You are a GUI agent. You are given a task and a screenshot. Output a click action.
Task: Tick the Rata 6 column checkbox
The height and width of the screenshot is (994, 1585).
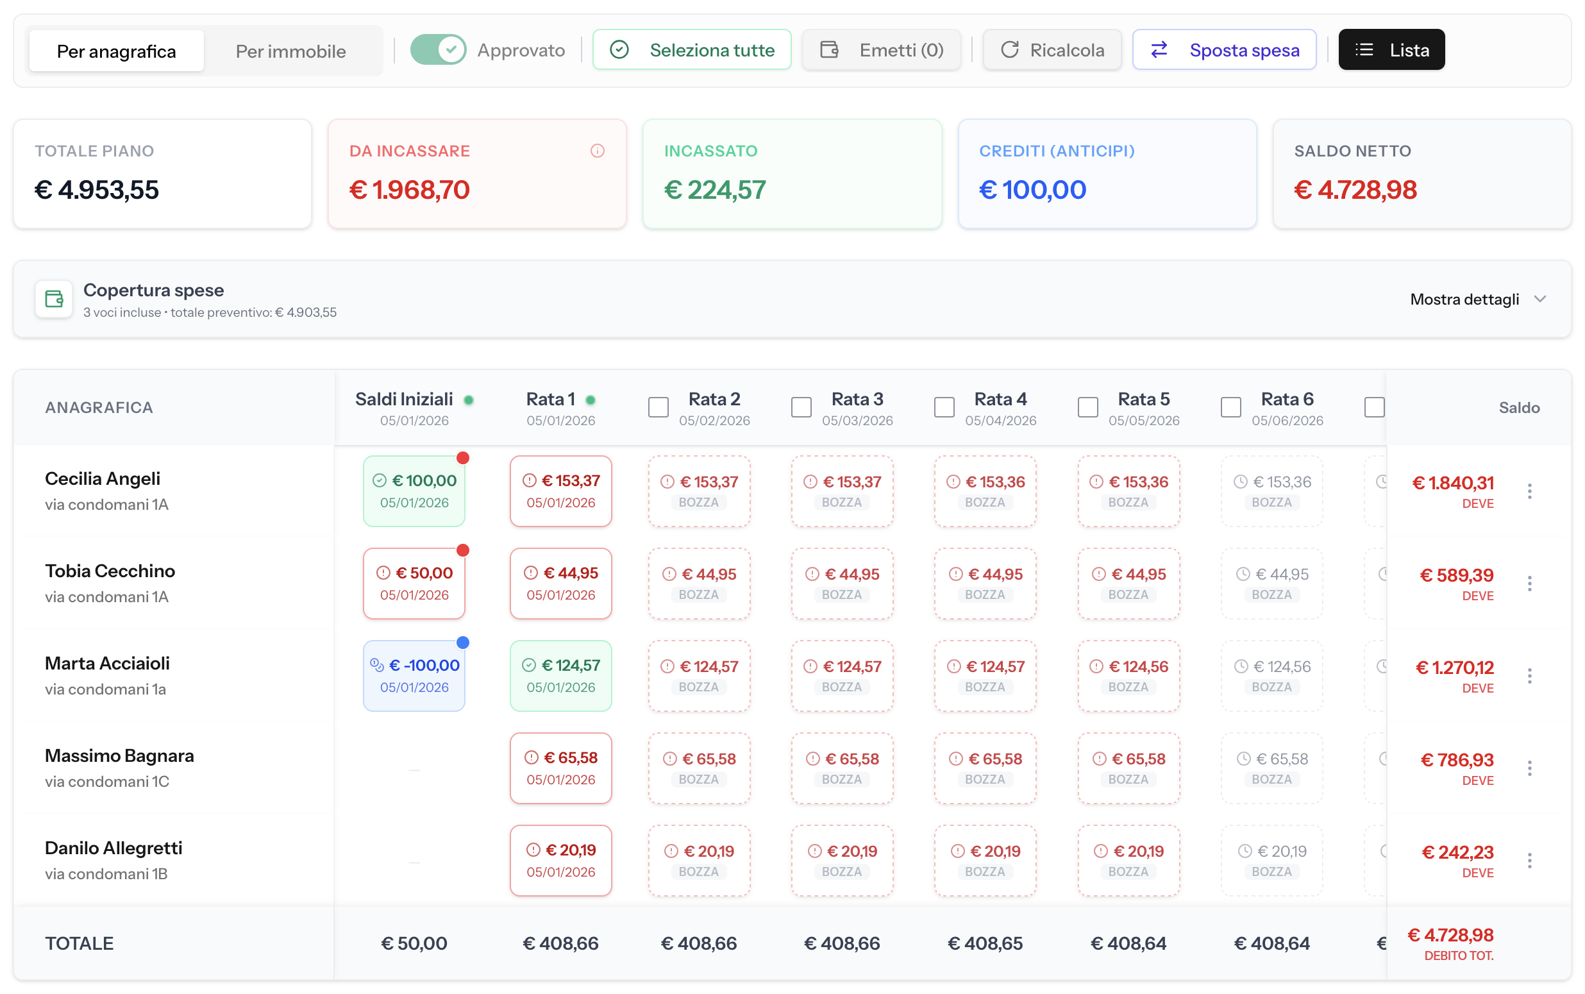pos(1230,407)
